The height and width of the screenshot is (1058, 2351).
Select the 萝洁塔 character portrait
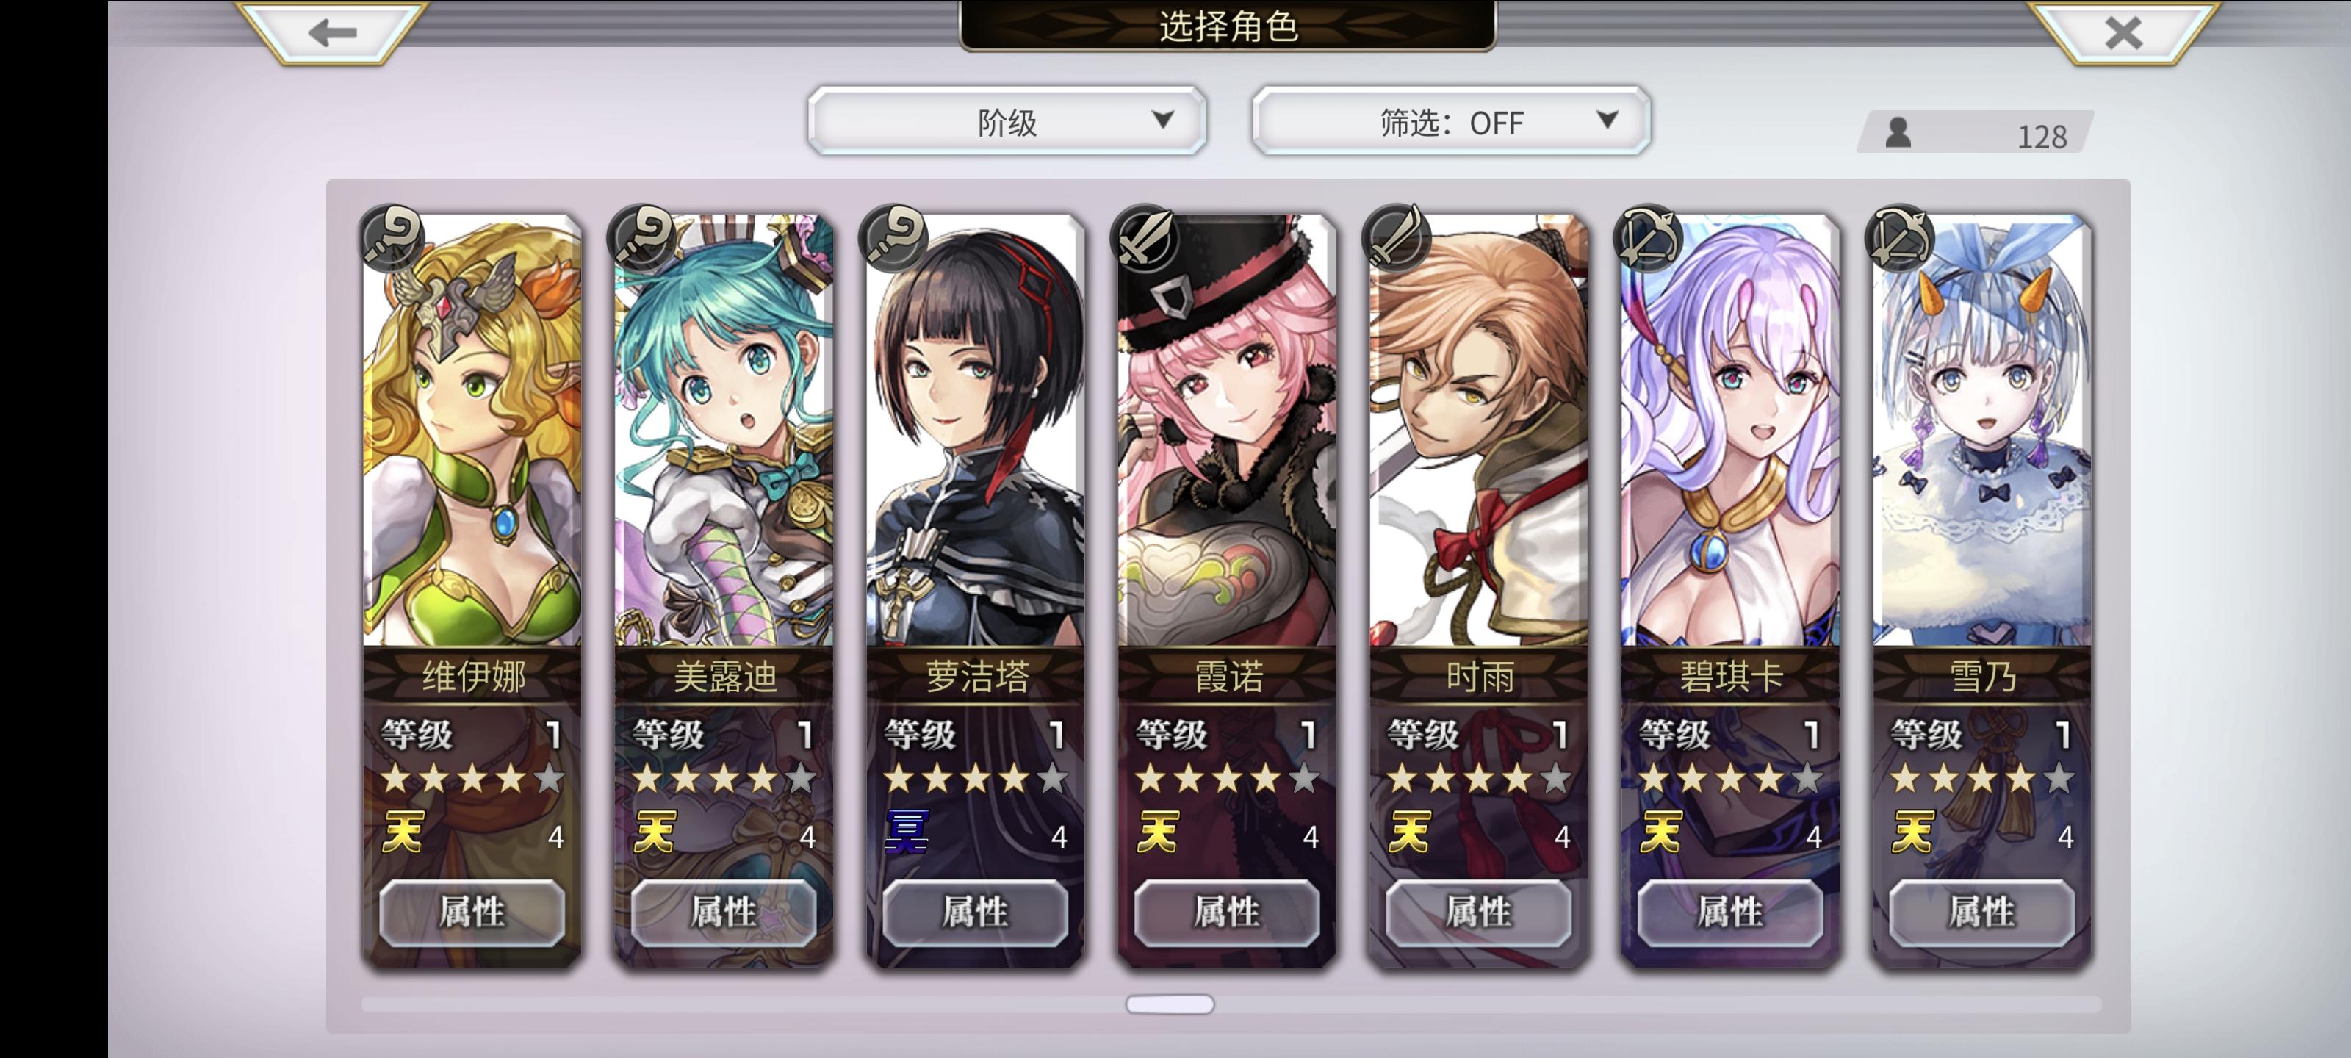click(x=976, y=430)
